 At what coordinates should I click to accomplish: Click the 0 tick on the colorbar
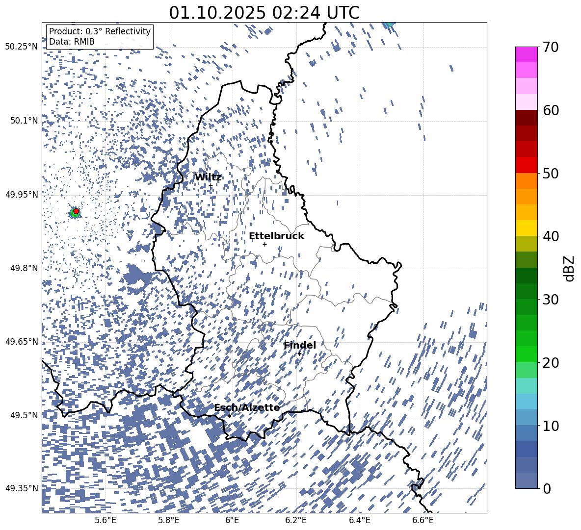(x=547, y=488)
